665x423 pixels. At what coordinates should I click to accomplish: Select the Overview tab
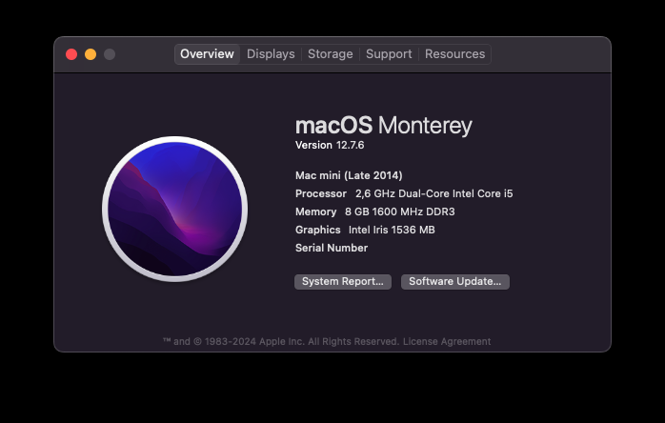click(207, 54)
